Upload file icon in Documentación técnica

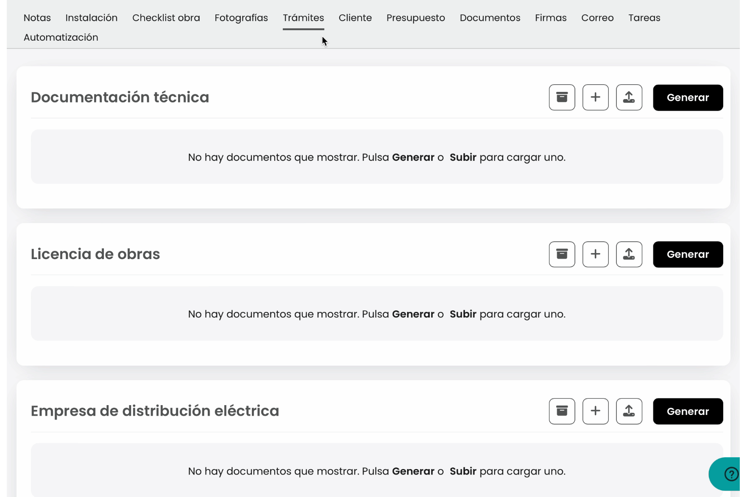point(629,97)
